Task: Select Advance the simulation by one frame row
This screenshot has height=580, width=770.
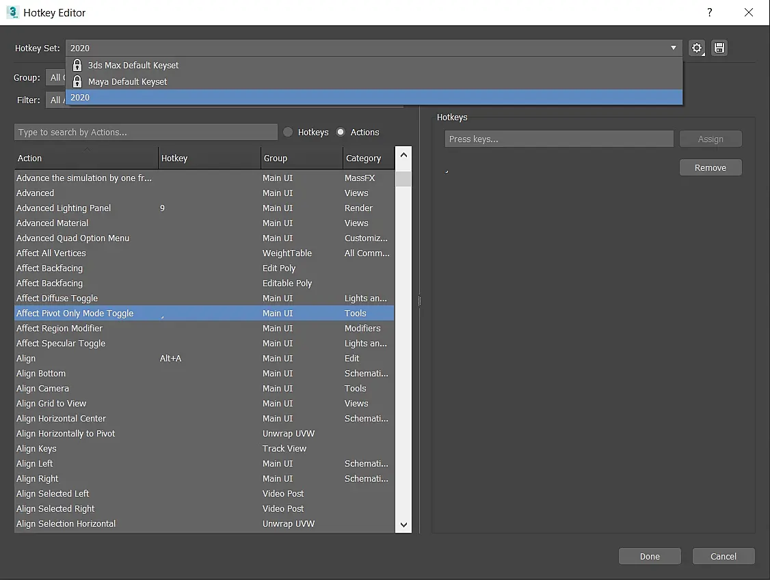Action: [x=204, y=178]
